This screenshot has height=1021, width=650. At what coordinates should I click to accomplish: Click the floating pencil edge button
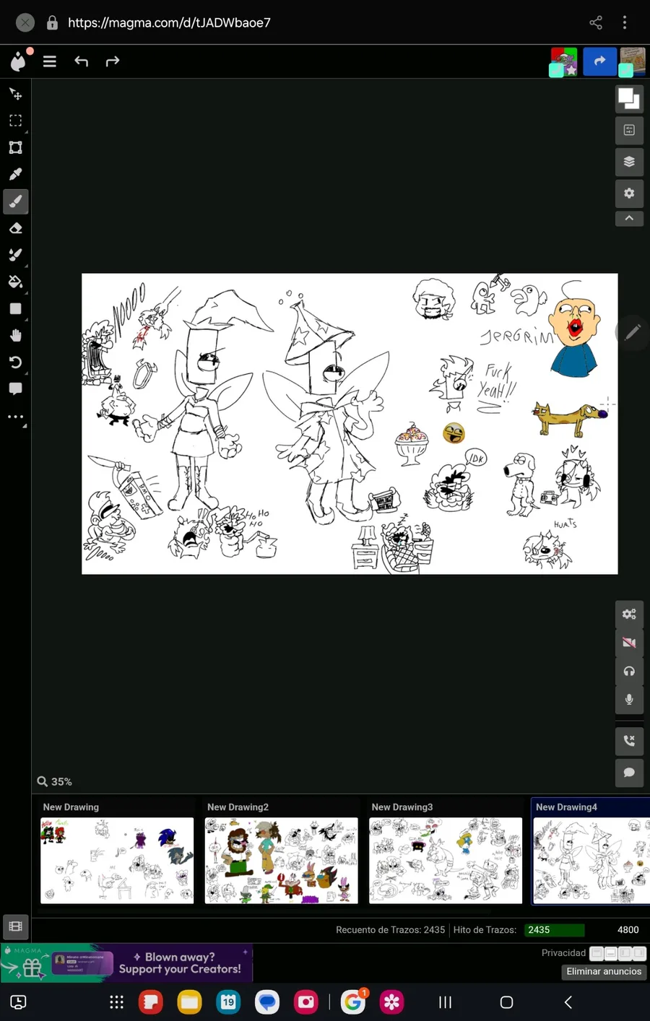[x=633, y=332]
